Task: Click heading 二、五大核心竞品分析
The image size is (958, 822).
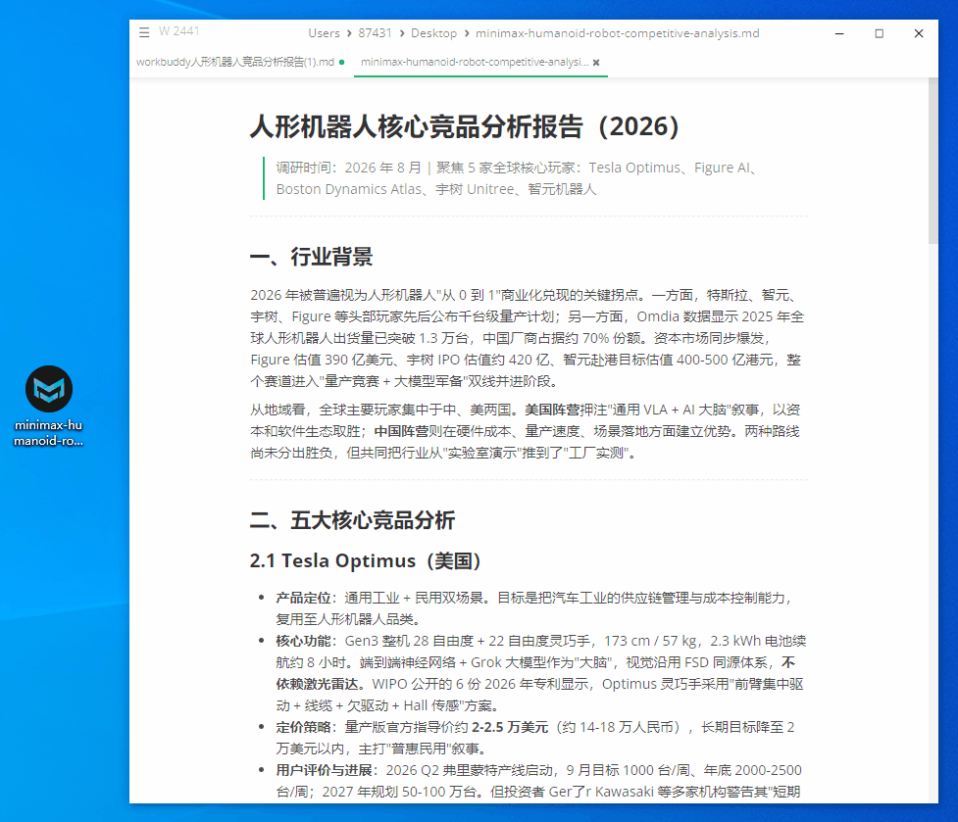Action: [x=352, y=520]
